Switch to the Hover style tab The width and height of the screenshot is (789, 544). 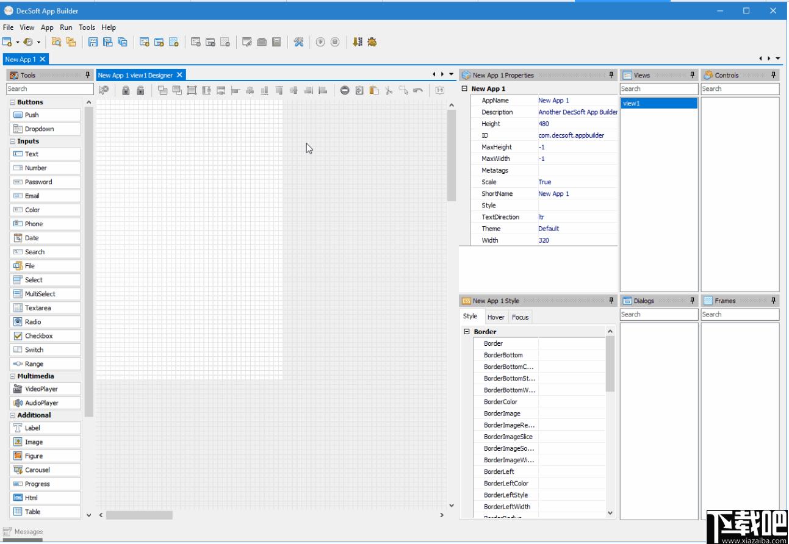[x=495, y=317]
